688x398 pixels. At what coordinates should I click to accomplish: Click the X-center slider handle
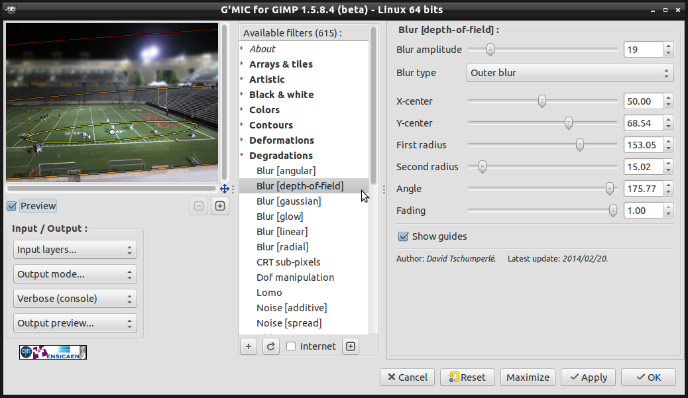point(542,101)
